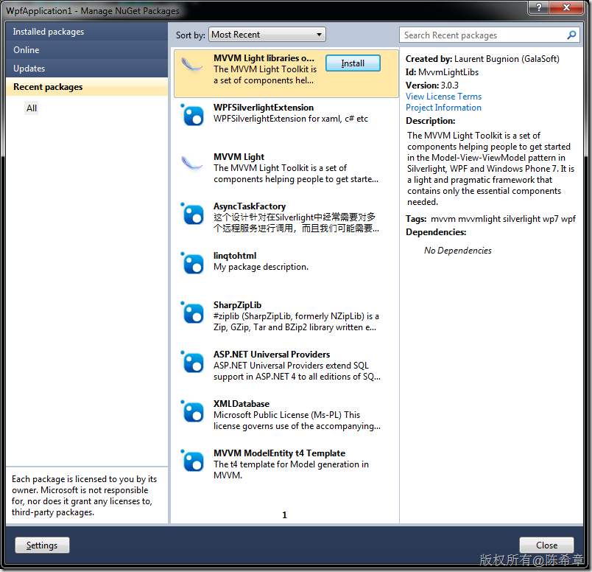Click the SharpZipLib package icon
The height and width of the screenshot is (572, 592).
(x=193, y=313)
